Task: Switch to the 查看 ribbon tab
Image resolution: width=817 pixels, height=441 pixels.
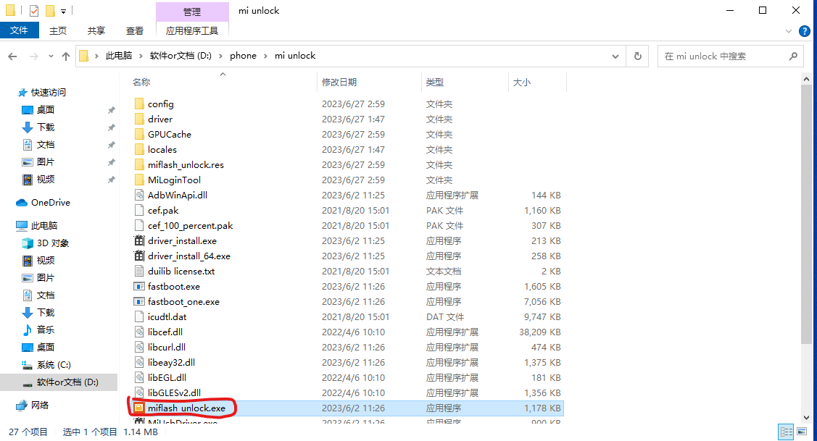Action: click(x=134, y=30)
